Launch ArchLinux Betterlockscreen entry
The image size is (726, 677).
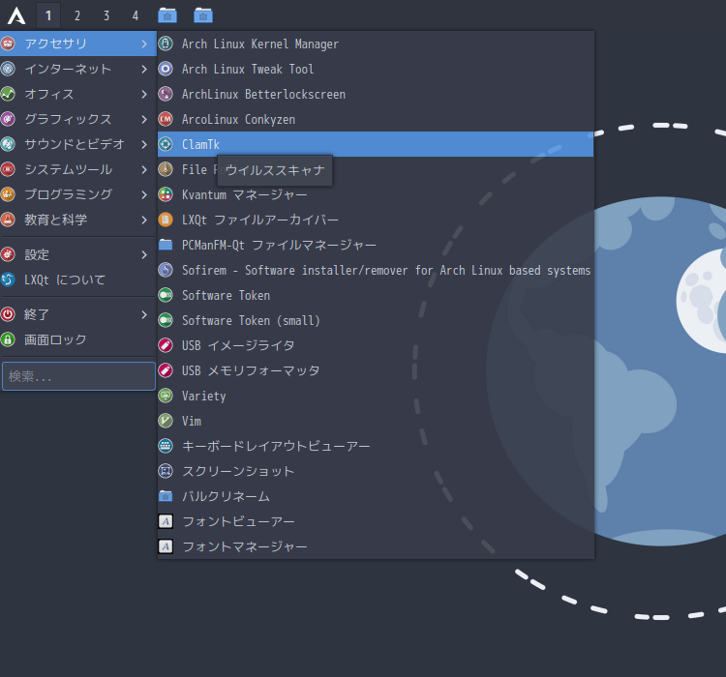point(376,94)
